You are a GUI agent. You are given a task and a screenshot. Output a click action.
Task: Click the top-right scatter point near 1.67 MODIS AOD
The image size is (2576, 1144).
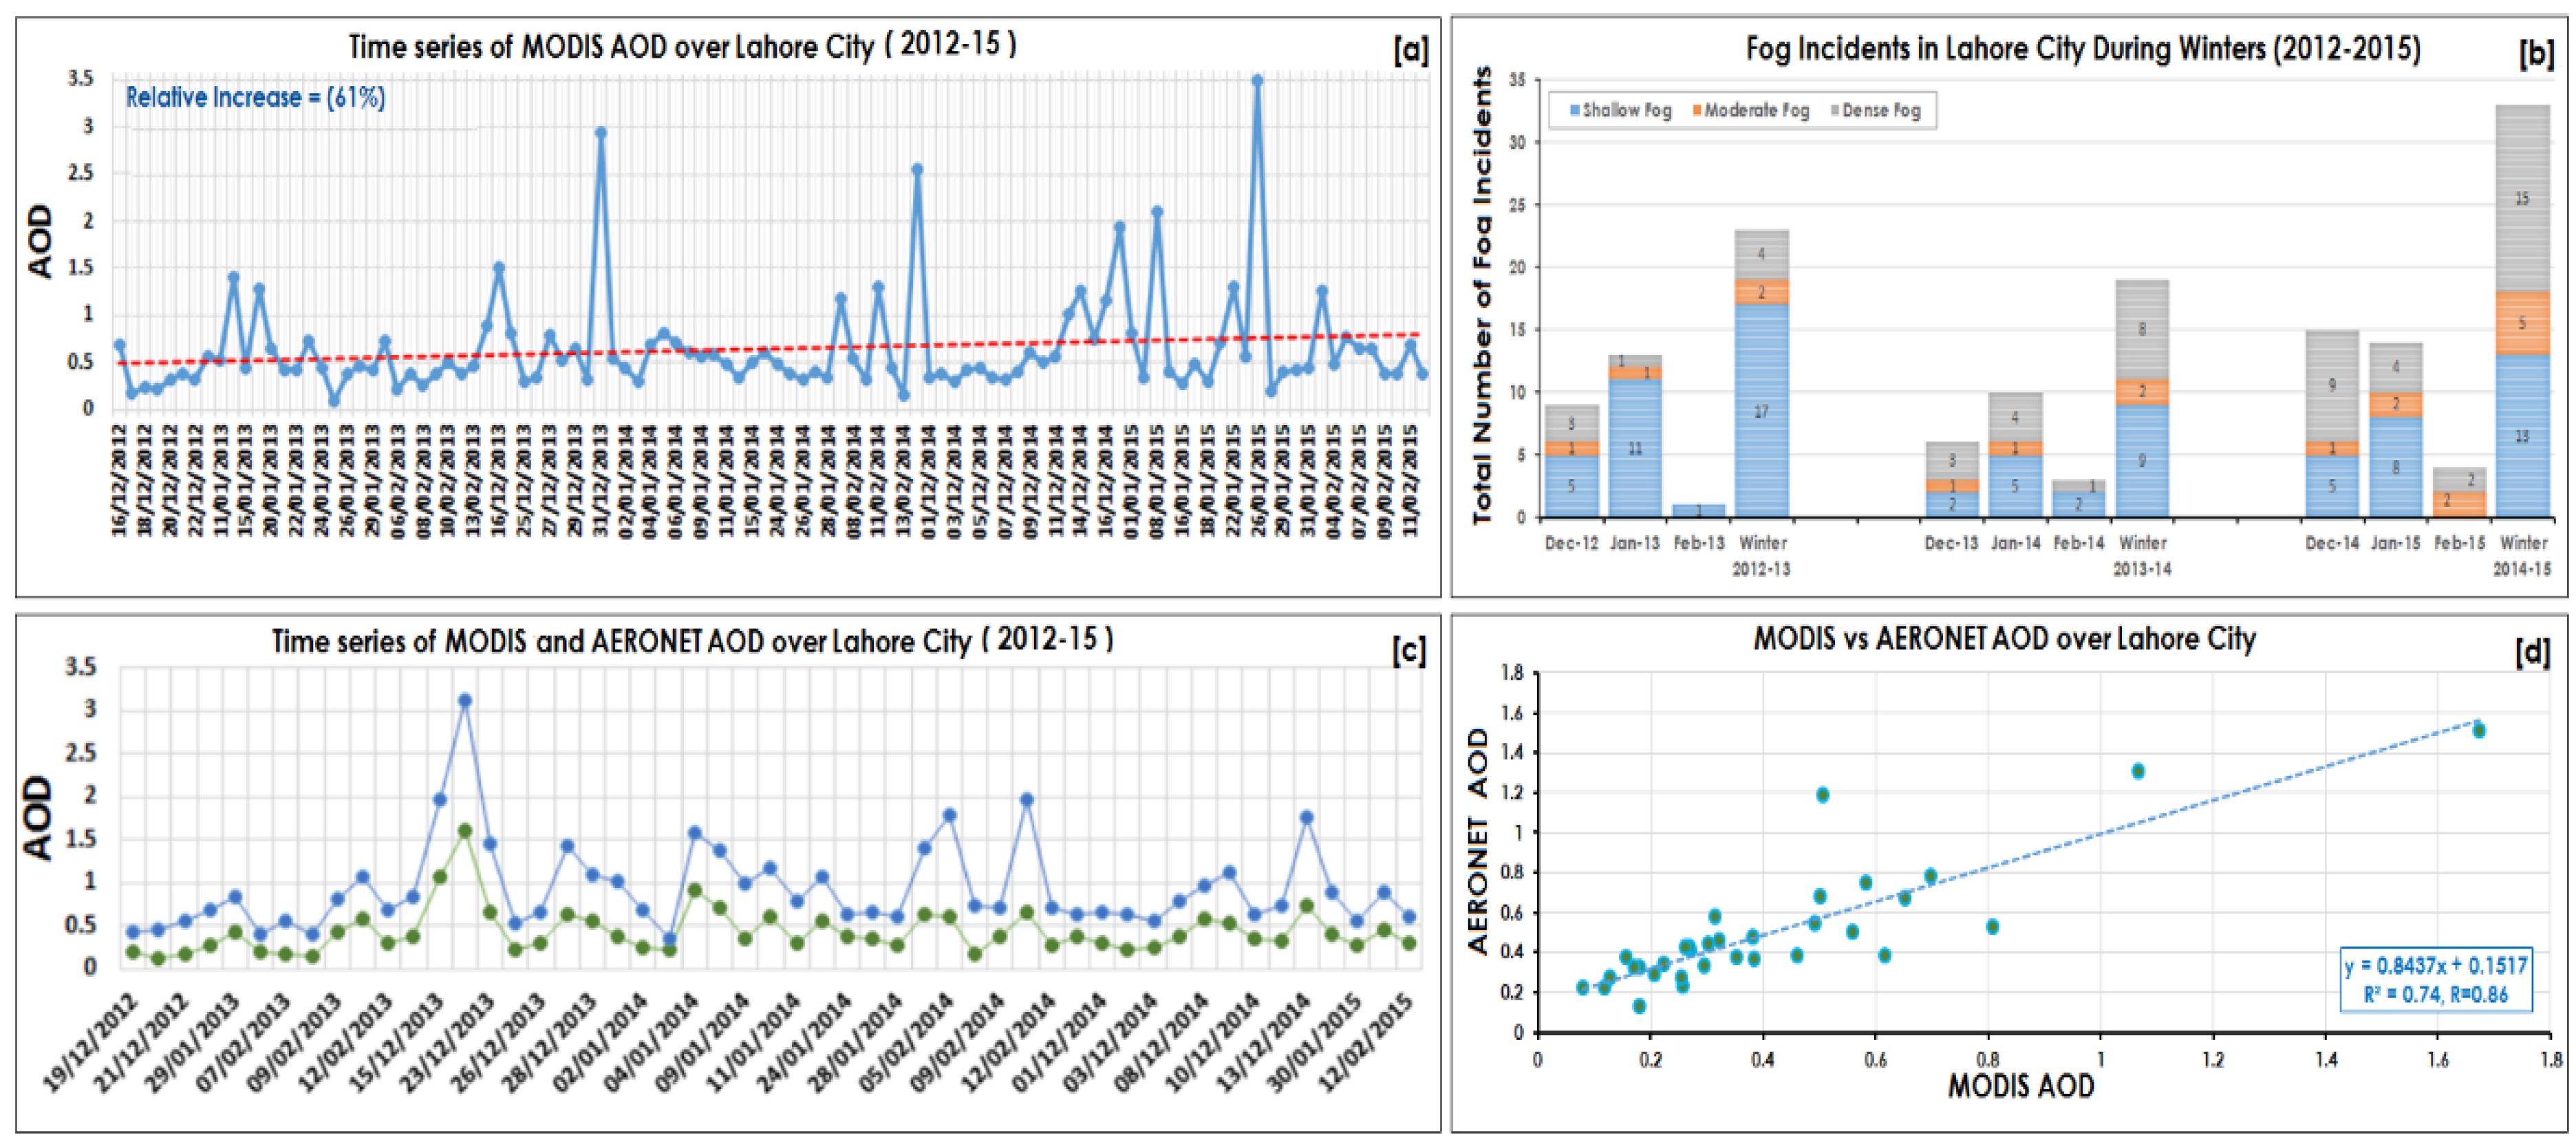click(x=2479, y=731)
